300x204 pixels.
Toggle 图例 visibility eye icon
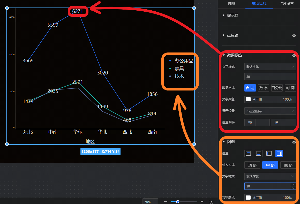click(x=294, y=142)
